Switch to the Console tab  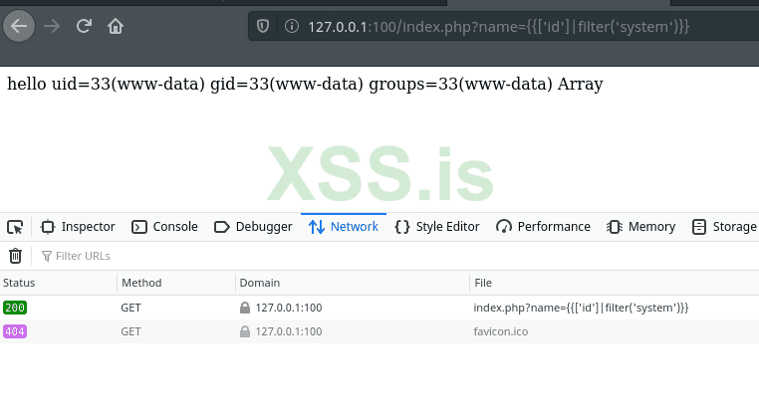pos(165,227)
